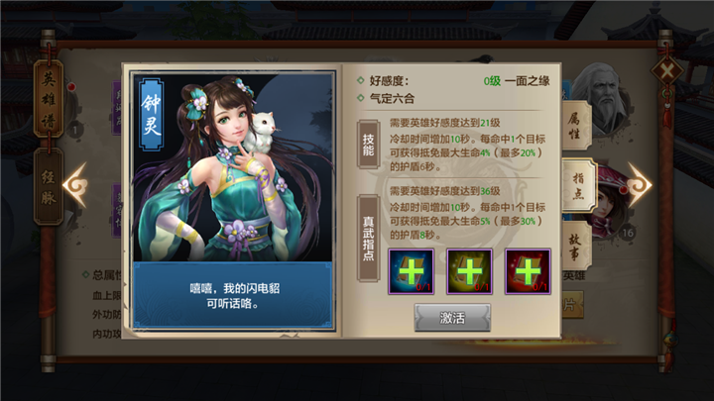Screen dimensions: 714x401
Task: Select the 真武指点 label
Action: click(x=368, y=238)
